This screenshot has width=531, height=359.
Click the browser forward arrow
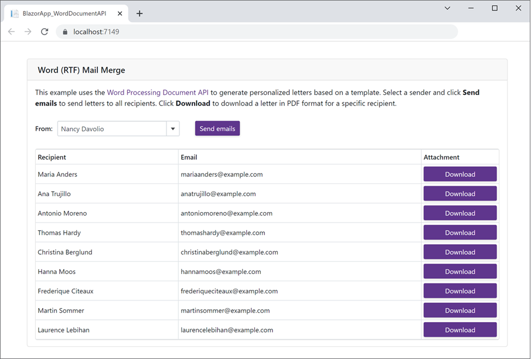[x=28, y=32]
